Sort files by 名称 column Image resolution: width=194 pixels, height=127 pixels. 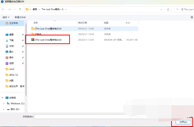pos(36,23)
